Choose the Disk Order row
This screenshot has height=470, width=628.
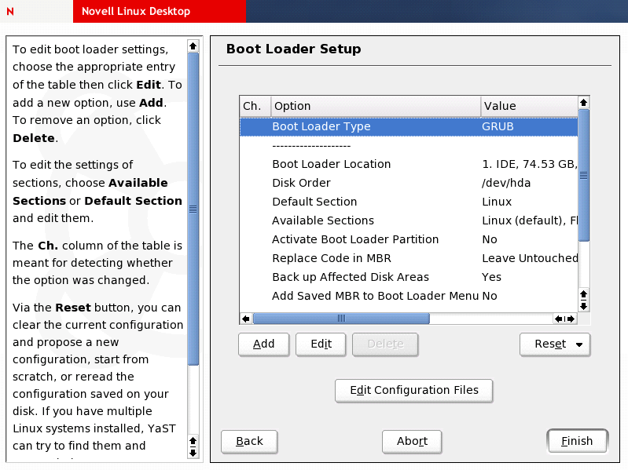point(301,183)
